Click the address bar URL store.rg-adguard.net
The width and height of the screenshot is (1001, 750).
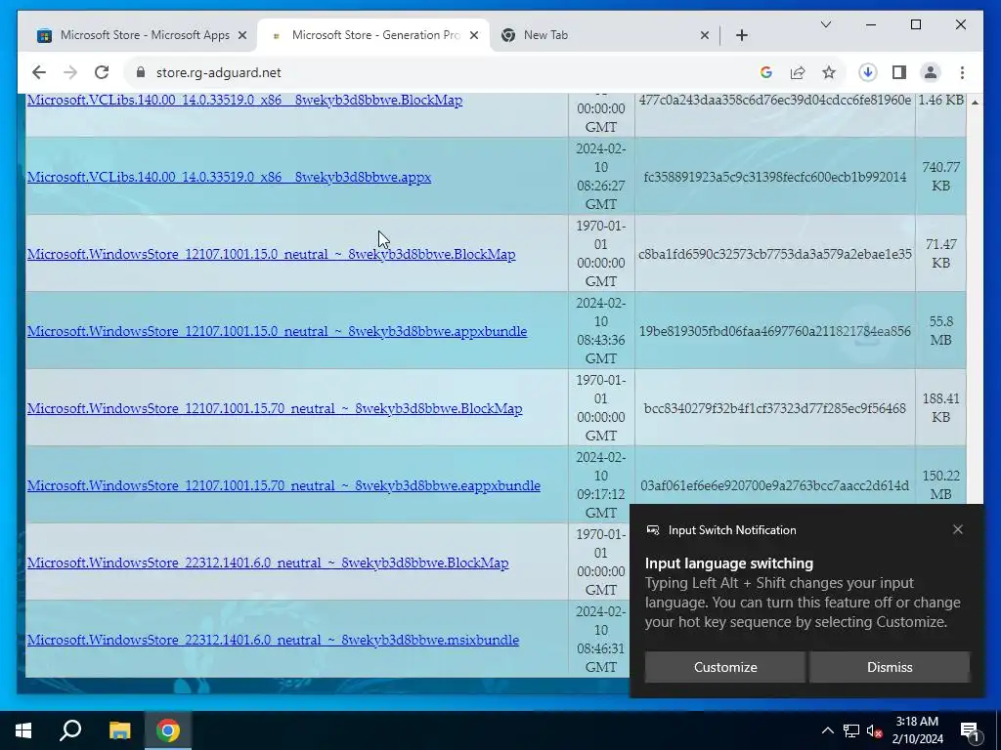(x=218, y=72)
